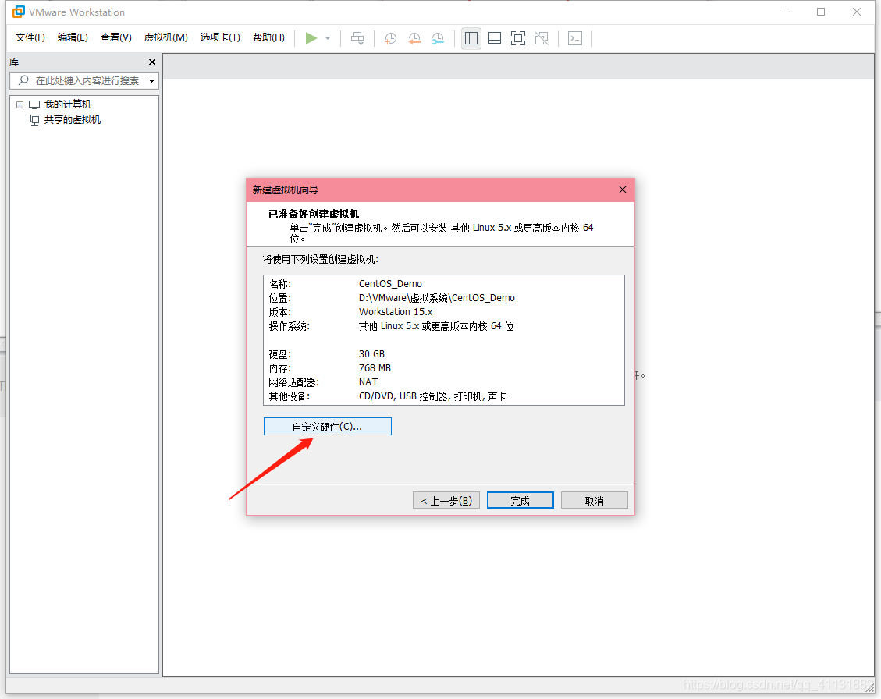881x699 pixels.
Task: Click the 操作系统 Linux 5.x value text
Action: [x=436, y=326]
